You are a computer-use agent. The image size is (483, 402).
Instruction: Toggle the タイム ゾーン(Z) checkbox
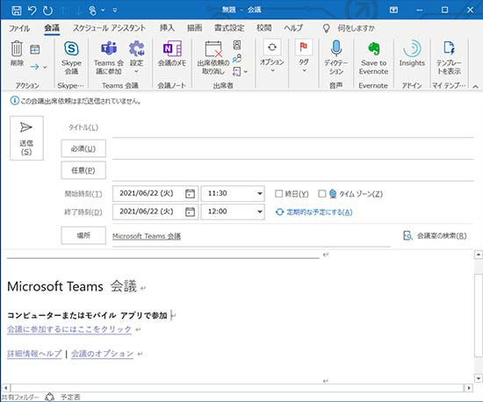pos(322,194)
